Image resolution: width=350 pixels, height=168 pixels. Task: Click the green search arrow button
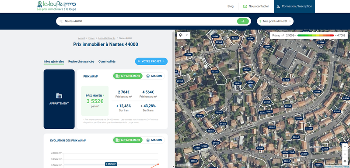pos(243,21)
